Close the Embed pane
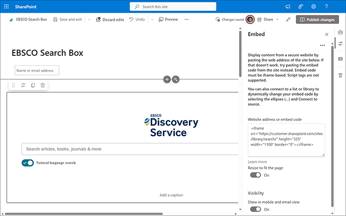 click(327, 34)
